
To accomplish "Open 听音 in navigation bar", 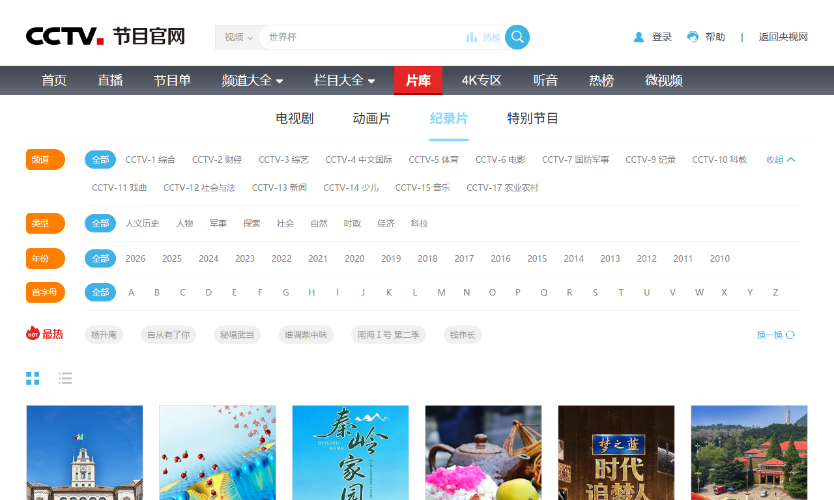I will [x=545, y=81].
